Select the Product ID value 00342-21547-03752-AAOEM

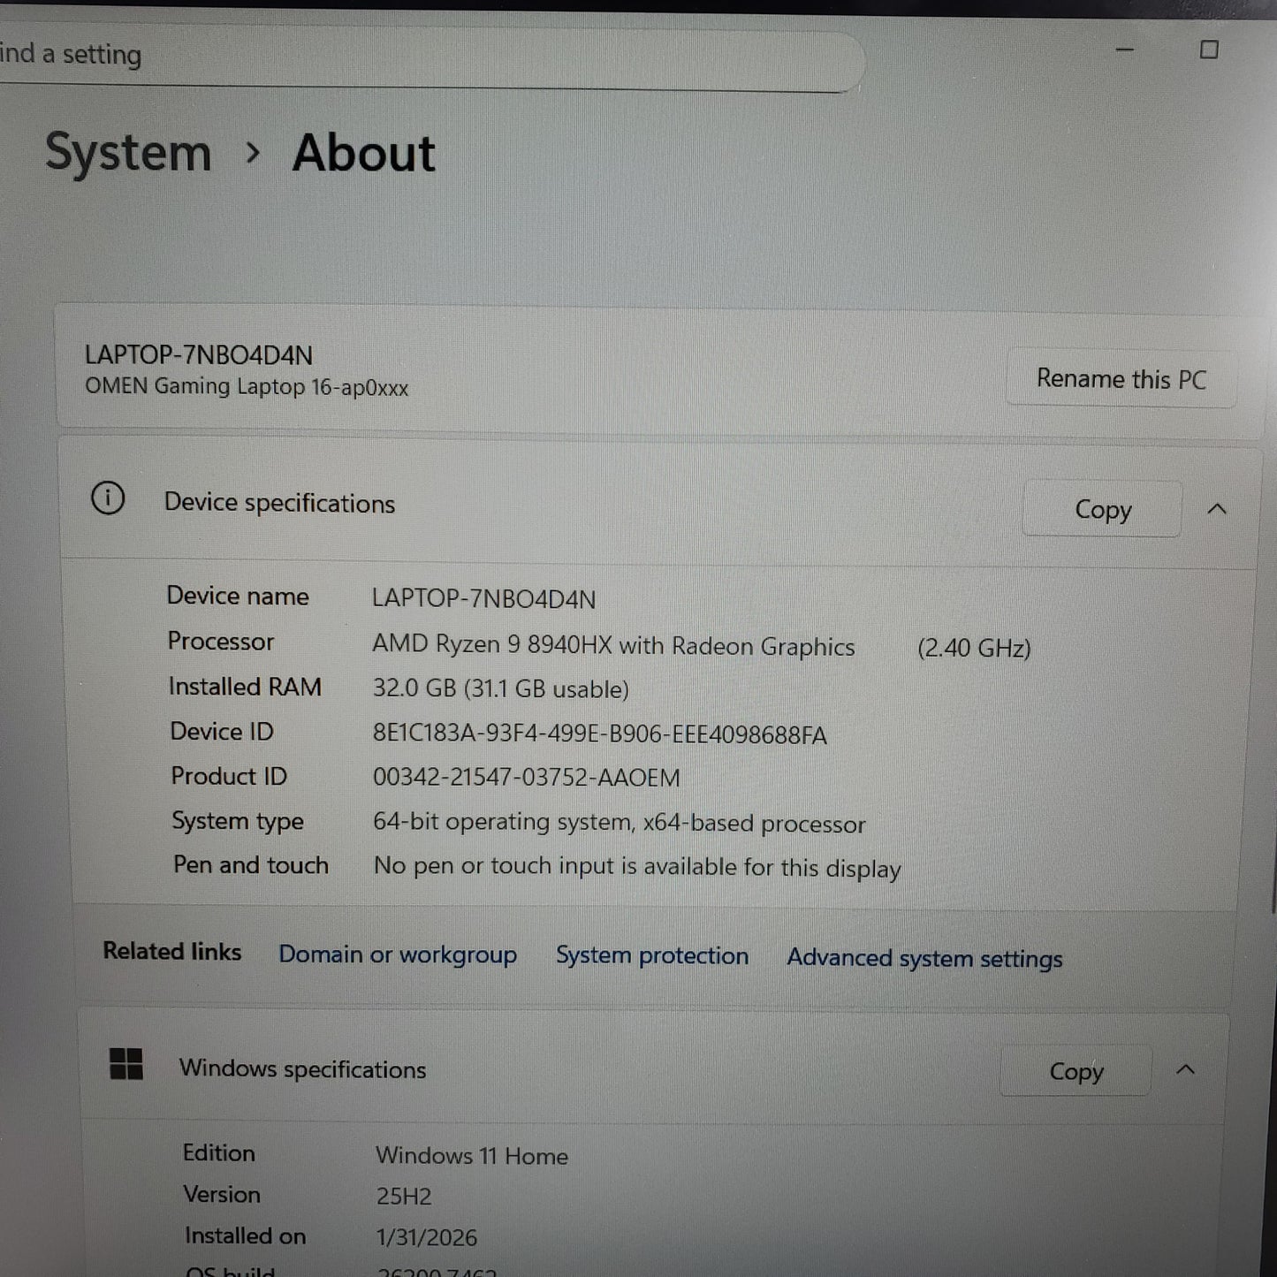click(527, 778)
